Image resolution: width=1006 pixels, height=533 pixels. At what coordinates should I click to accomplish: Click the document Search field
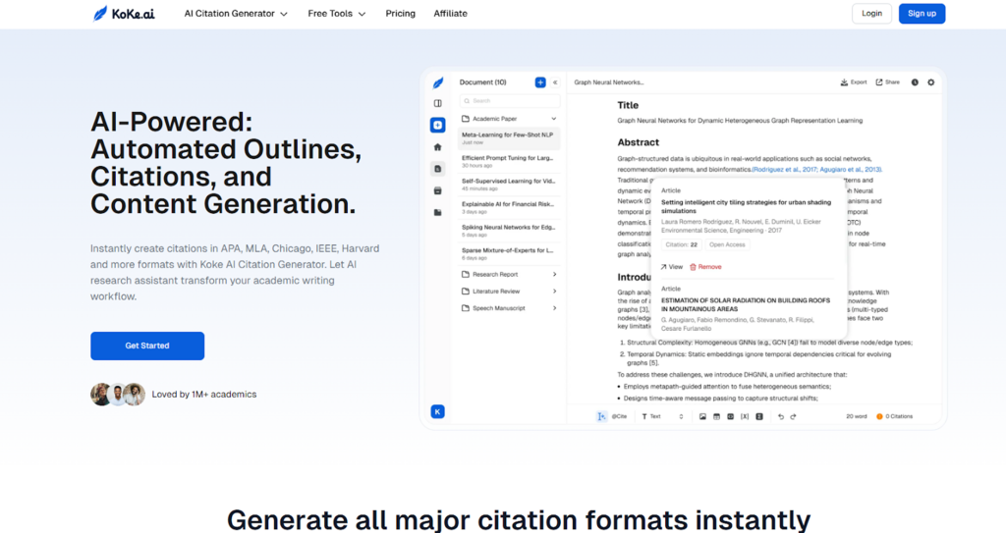510,101
